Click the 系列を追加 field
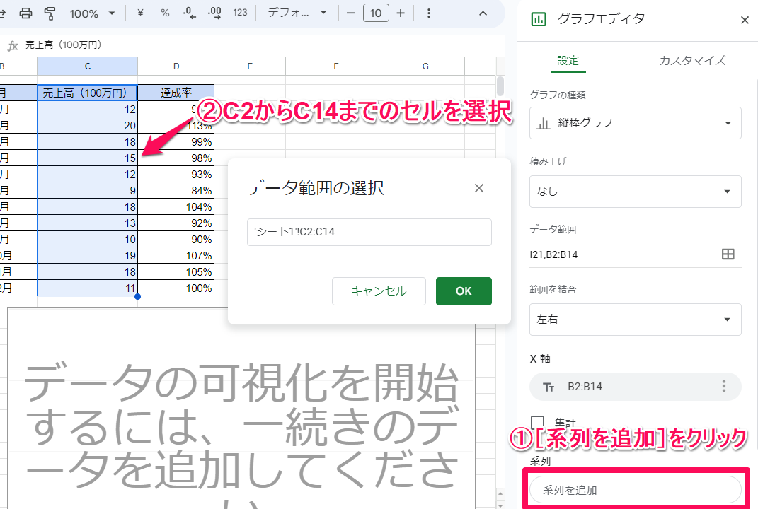Image resolution: width=758 pixels, height=509 pixels. click(636, 490)
